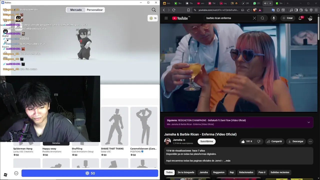Expand description with ...más

tap(227, 160)
